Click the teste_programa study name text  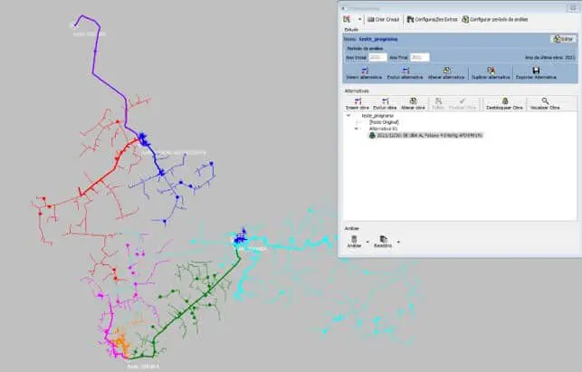pos(378,39)
